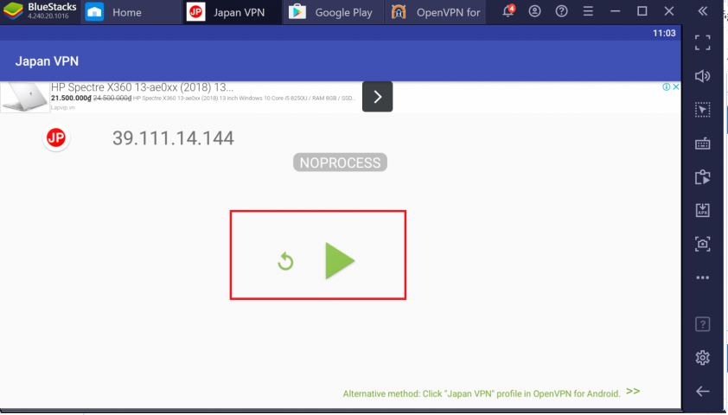Screen dimensions: 728x415
Task: Open BlueStacks notifications bell
Action: 508,11
